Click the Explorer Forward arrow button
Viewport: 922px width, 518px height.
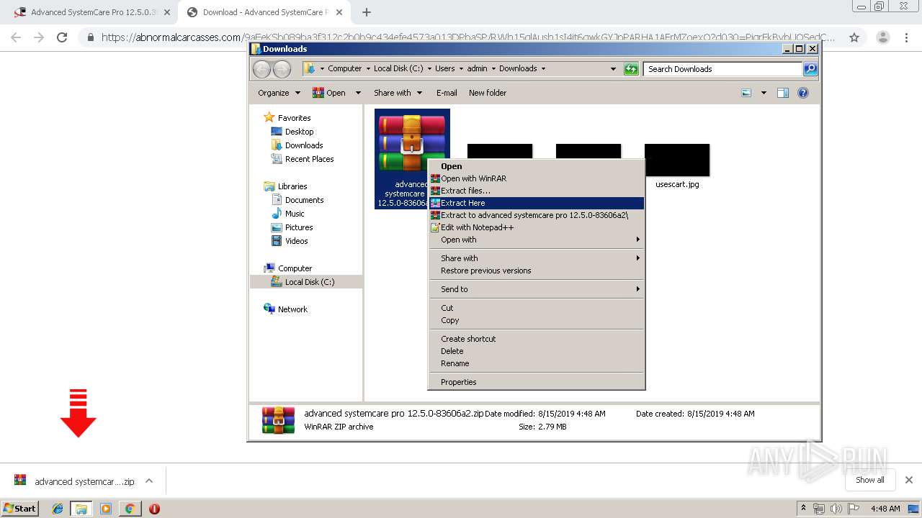click(x=282, y=69)
